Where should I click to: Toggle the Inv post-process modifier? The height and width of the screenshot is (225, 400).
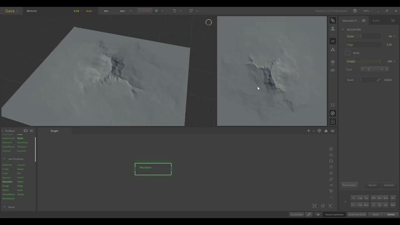point(393,198)
